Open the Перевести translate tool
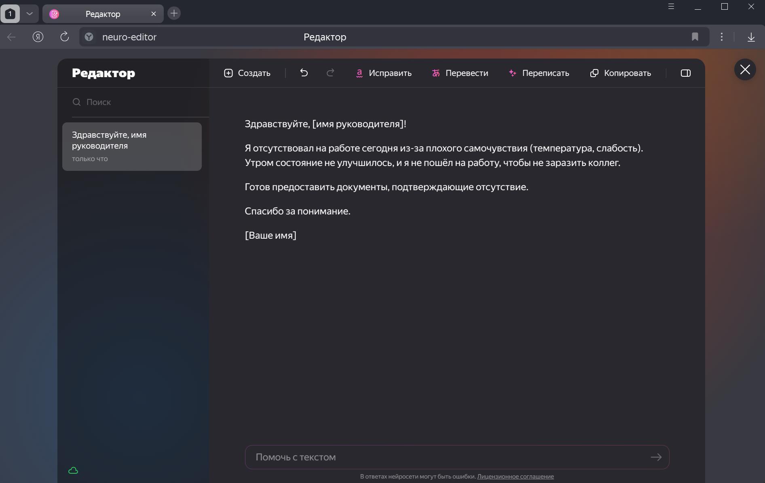765x483 pixels. point(460,73)
